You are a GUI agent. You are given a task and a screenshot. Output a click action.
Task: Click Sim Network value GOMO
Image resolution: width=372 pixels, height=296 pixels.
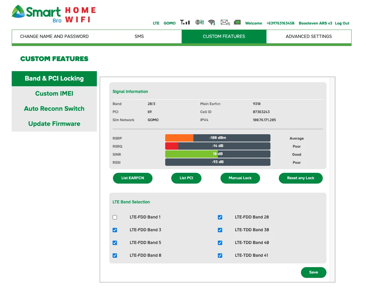point(153,120)
